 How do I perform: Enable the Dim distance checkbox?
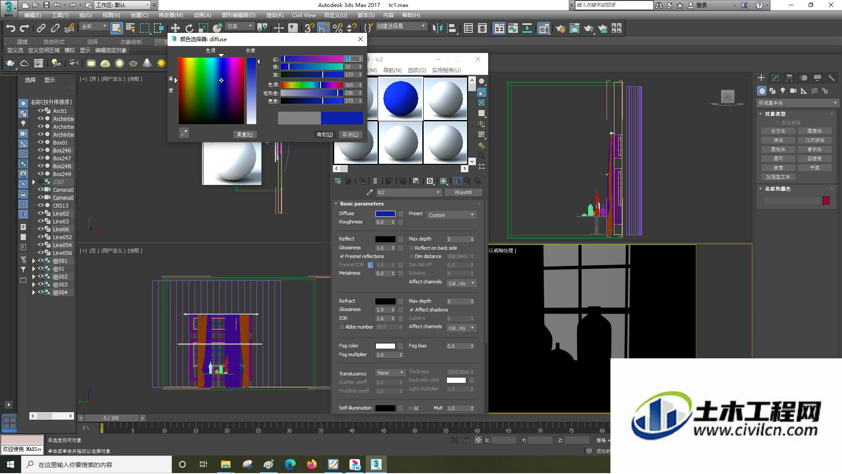point(412,256)
